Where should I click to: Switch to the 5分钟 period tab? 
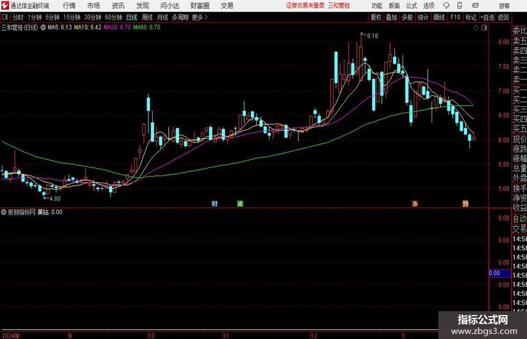[52, 17]
